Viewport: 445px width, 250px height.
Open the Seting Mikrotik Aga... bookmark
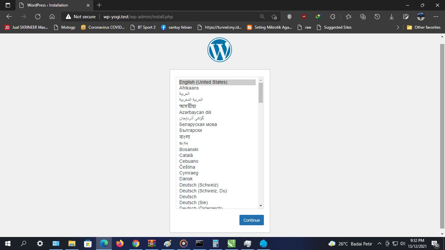coord(269,27)
